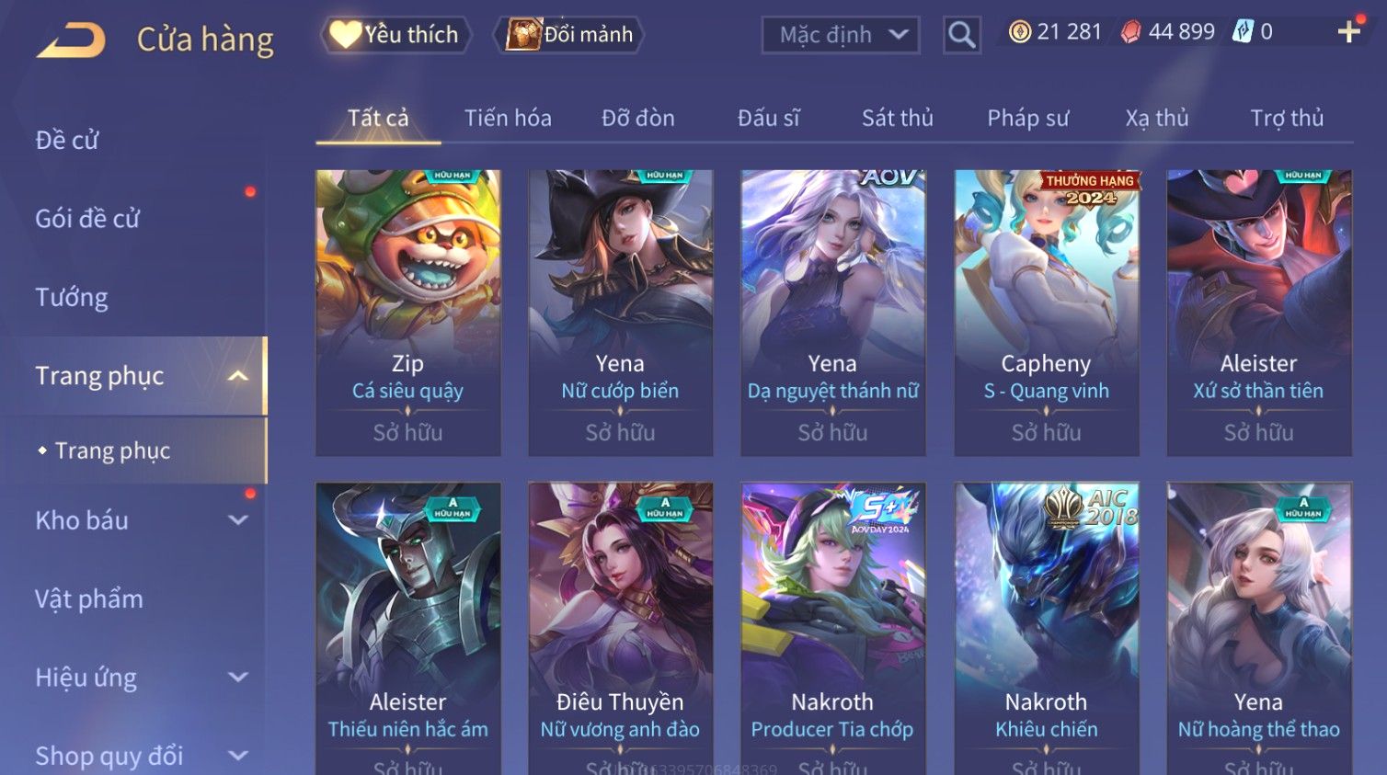
Task: Open Yêu thích heart favorites
Action: click(395, 35)
